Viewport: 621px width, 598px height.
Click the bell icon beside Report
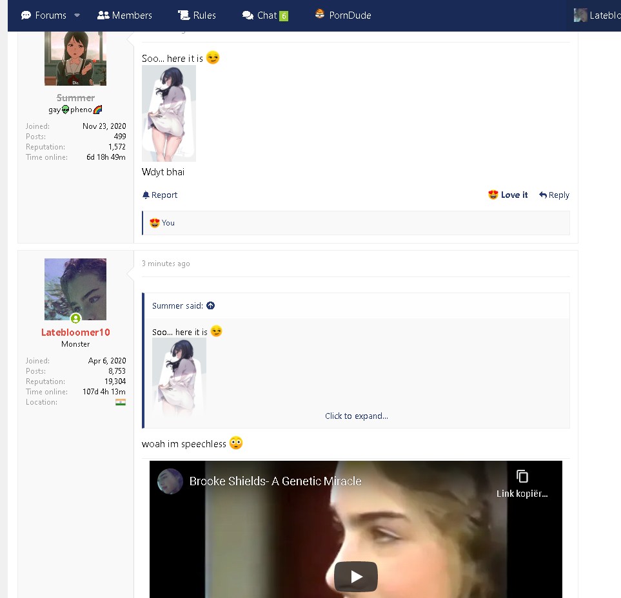click(x=146, y=195)
